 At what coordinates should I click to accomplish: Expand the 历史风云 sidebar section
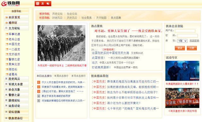coord(6,79)
